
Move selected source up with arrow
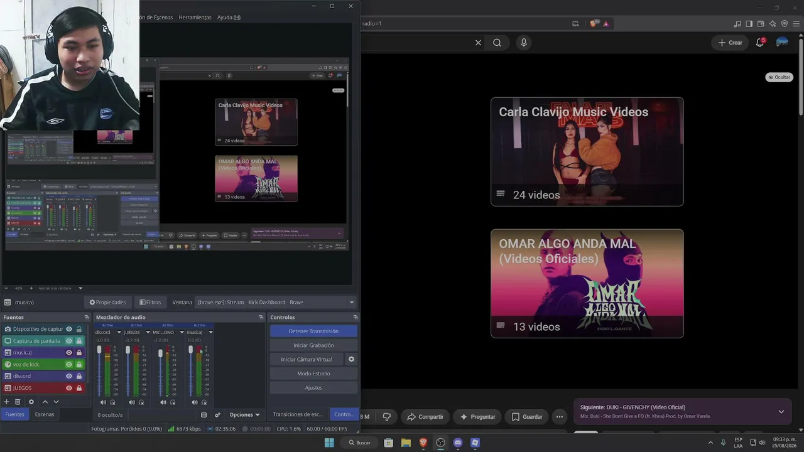(45, 402)
